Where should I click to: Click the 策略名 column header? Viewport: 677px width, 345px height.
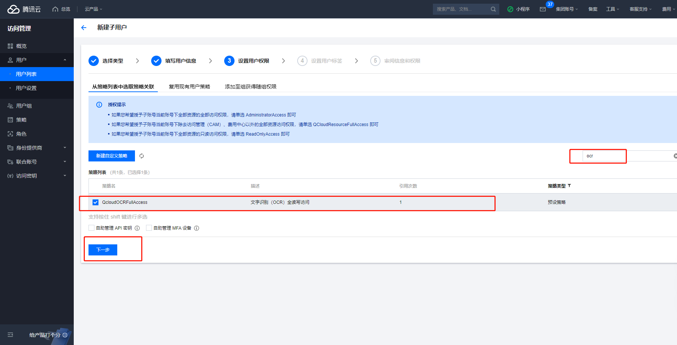[109, 186]
